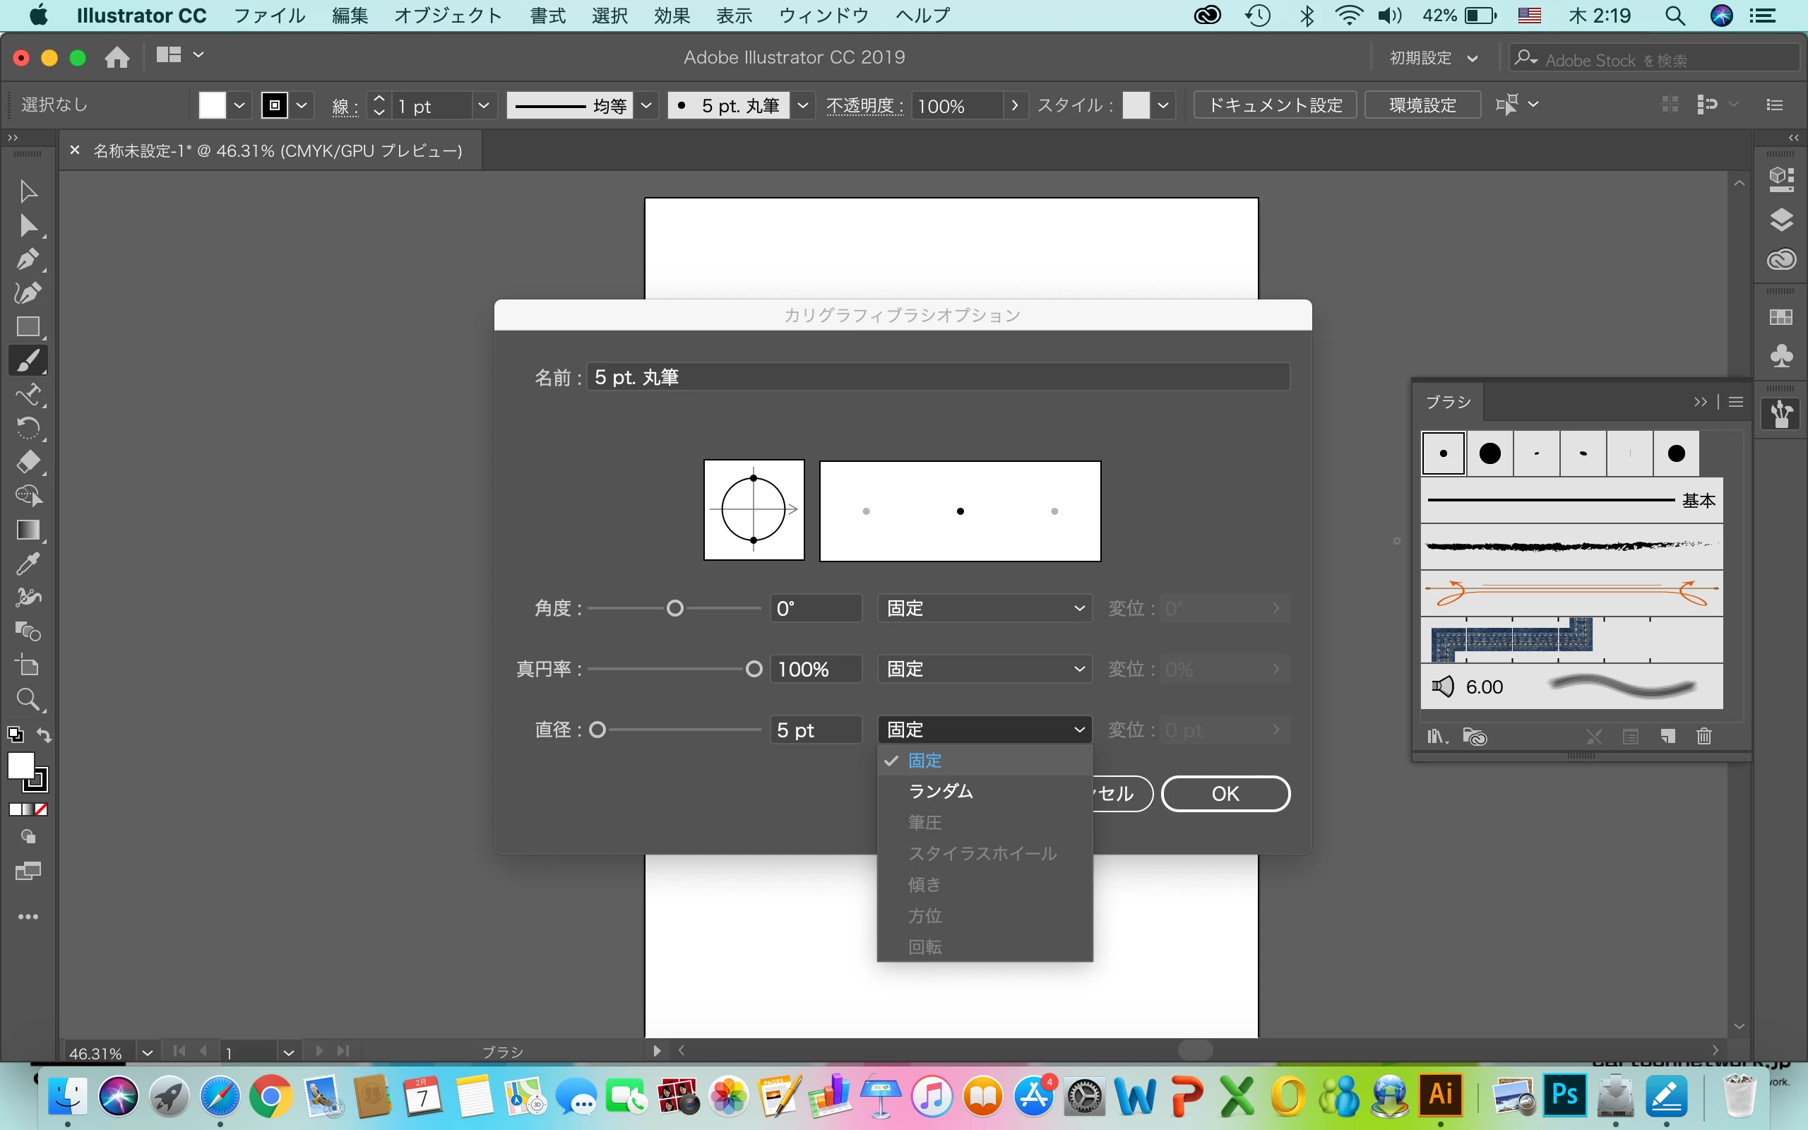The height and width of the screenshot is (1130, 1808).
Task: Select the Zoom tool
Action: 28,699
